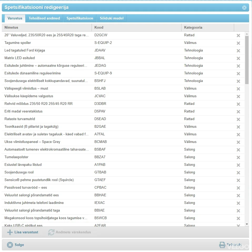Remove Välisukse käepideme valgustus row

point(238,96)
